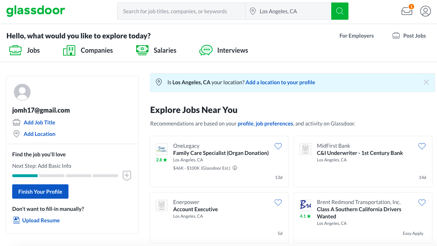Click Finish Your Profile button

(x=40, y=191)
